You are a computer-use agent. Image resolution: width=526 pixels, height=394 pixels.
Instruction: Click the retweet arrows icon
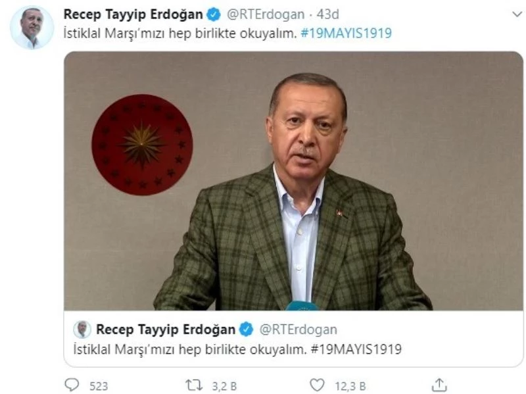194,385
